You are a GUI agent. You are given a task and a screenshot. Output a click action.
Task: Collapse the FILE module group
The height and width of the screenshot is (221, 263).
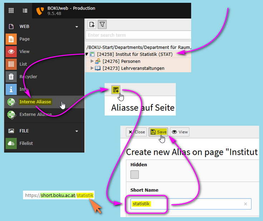[x=77, y=131]
